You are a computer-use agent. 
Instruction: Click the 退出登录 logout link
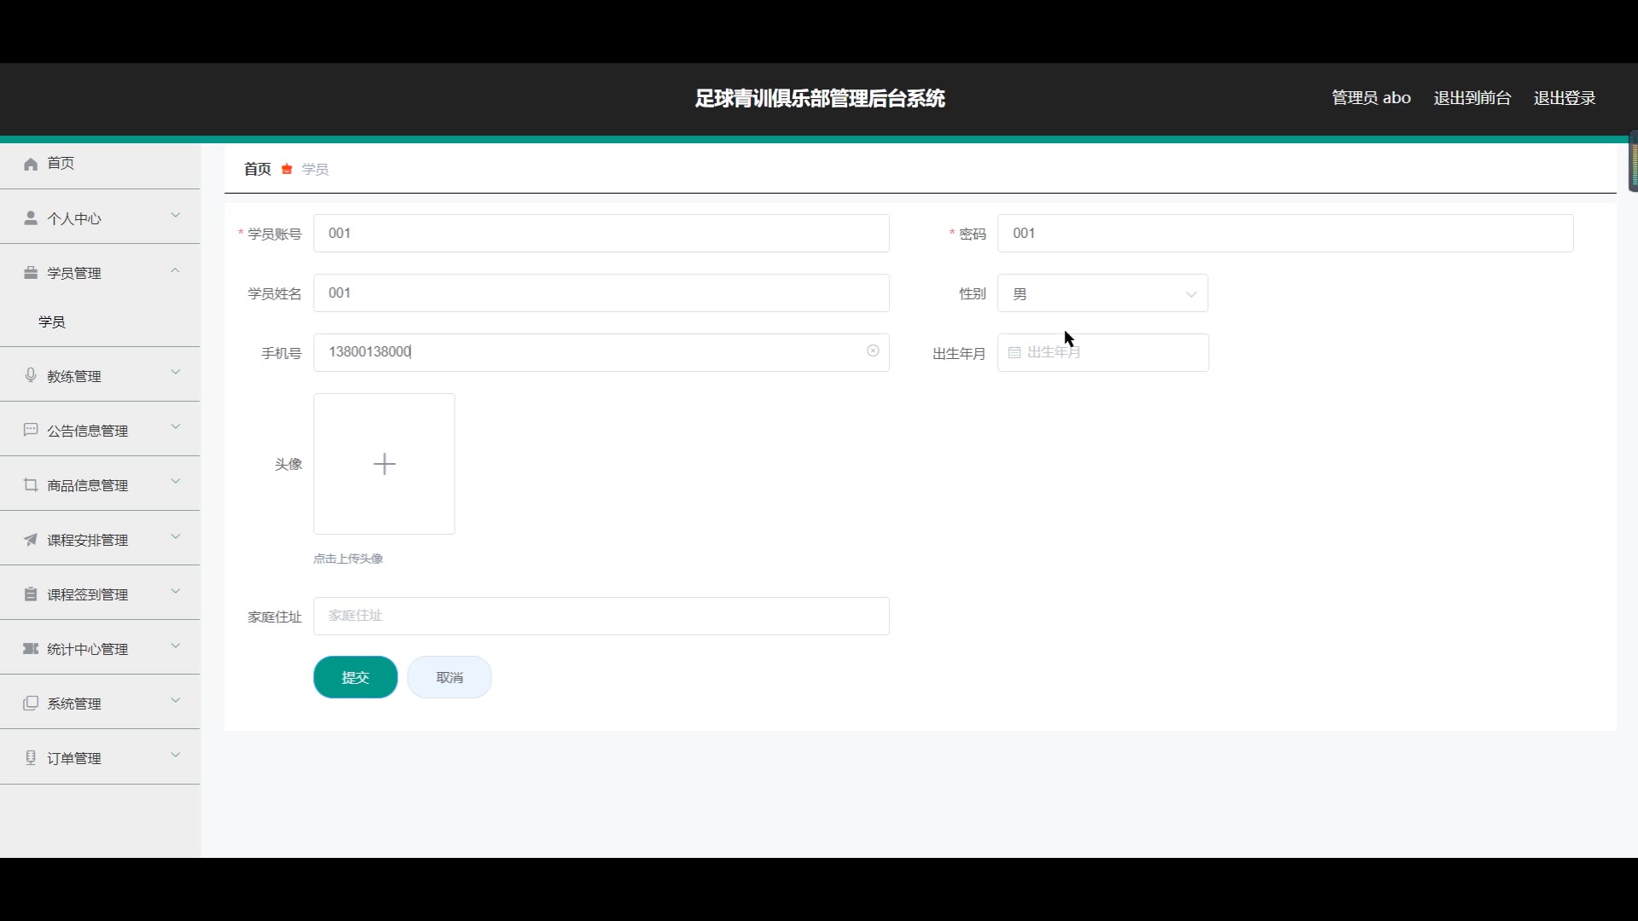click(1564, 98)
